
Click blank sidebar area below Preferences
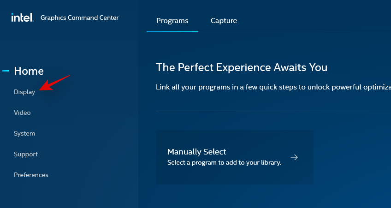69,194
